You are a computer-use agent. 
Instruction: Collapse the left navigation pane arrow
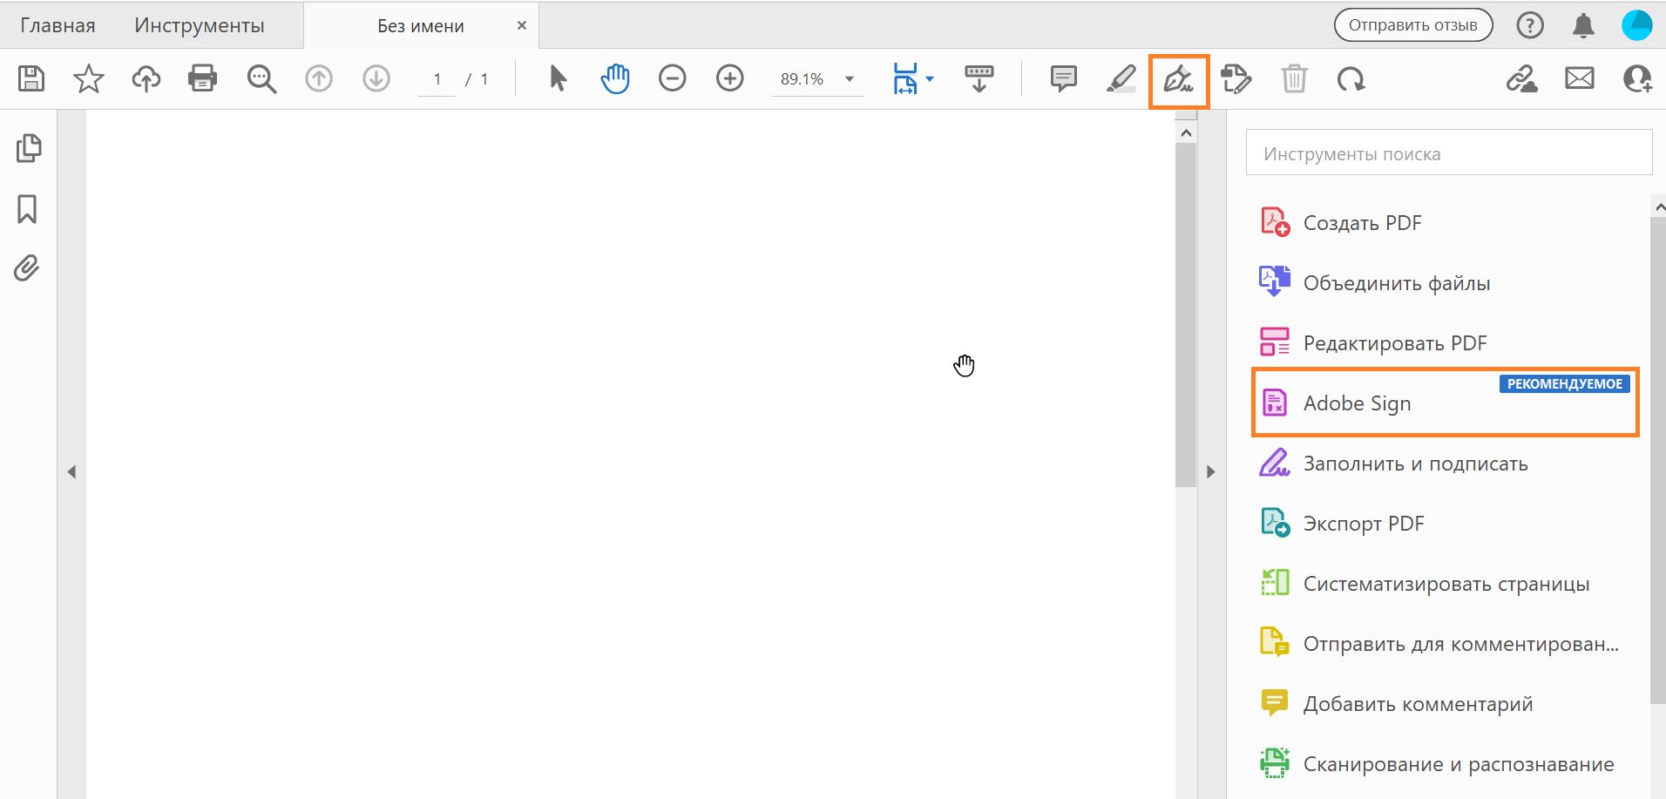71,471
